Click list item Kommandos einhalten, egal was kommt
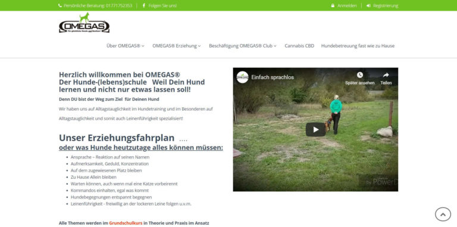This screenshot has width=457, height=227. pos(109,191)
